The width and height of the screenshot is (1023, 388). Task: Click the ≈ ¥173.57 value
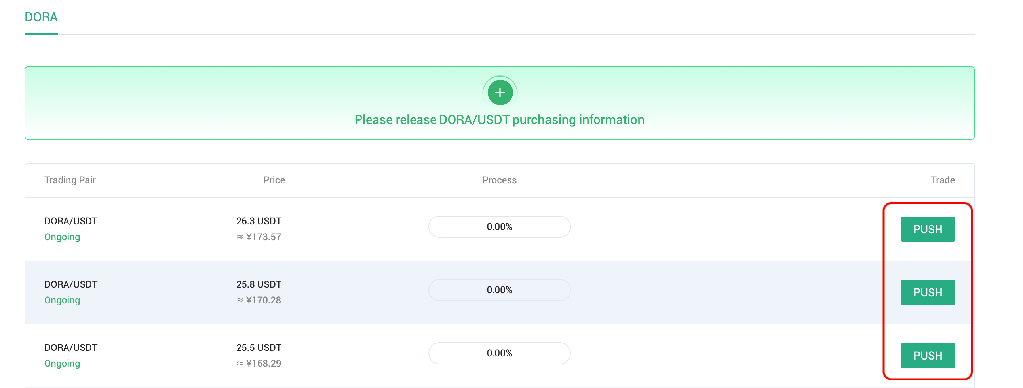click(259, 237)
